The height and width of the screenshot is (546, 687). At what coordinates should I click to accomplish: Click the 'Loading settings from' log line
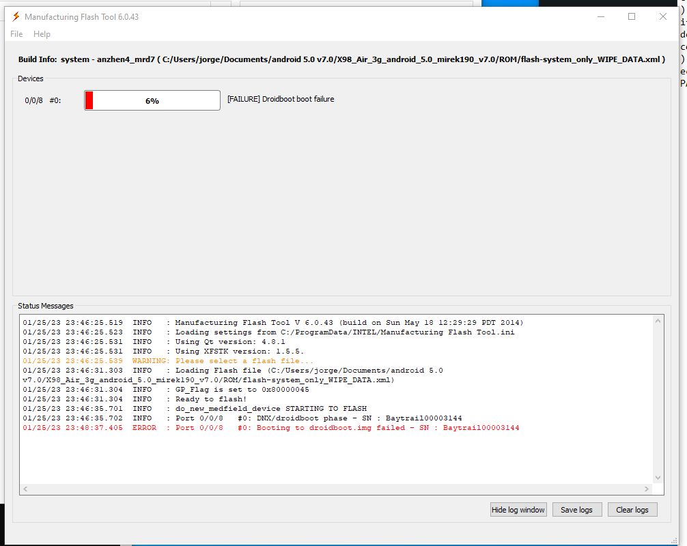pyautogui.click(x=268, y=332)
